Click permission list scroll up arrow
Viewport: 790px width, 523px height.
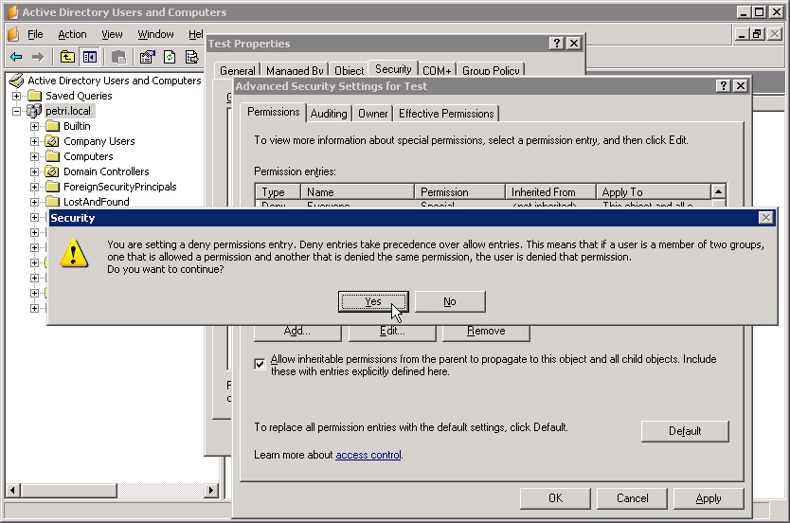coord(718,191)
